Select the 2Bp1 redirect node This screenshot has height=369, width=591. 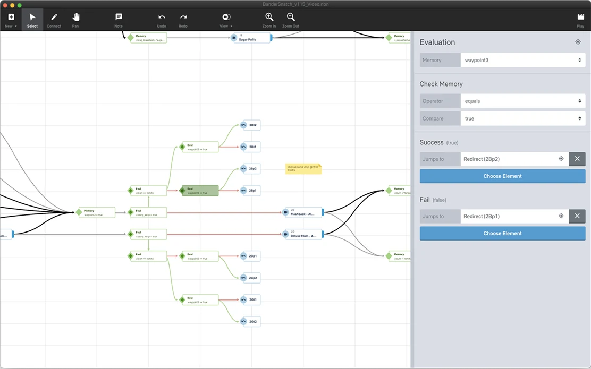click(250, 191)
